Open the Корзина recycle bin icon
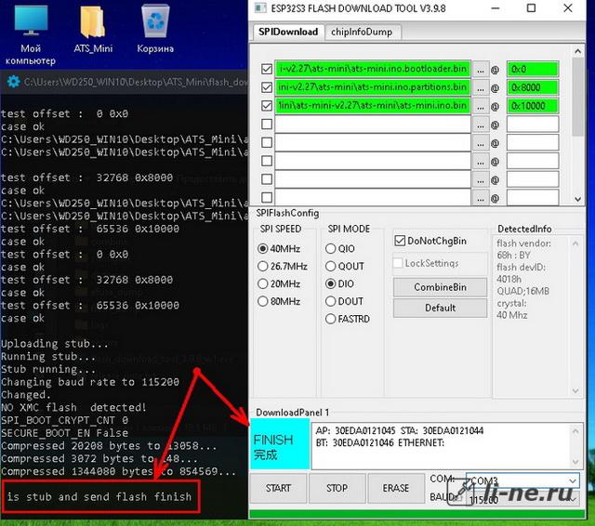This screenshot has width=595, height=526. (x=155, y=29)
